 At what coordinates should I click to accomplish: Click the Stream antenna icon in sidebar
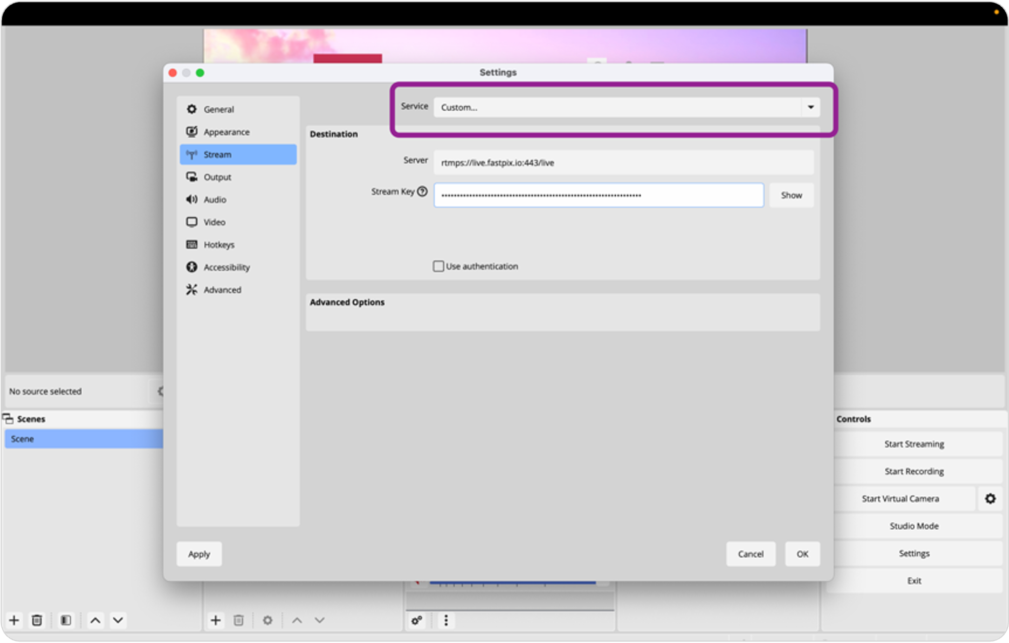192,154
